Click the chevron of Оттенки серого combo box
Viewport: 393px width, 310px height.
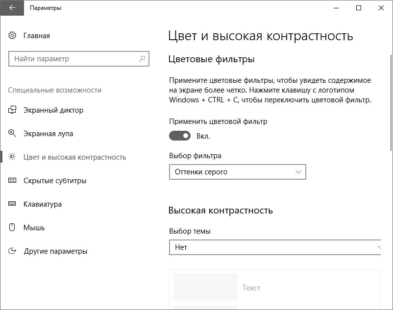pos(298,172)
